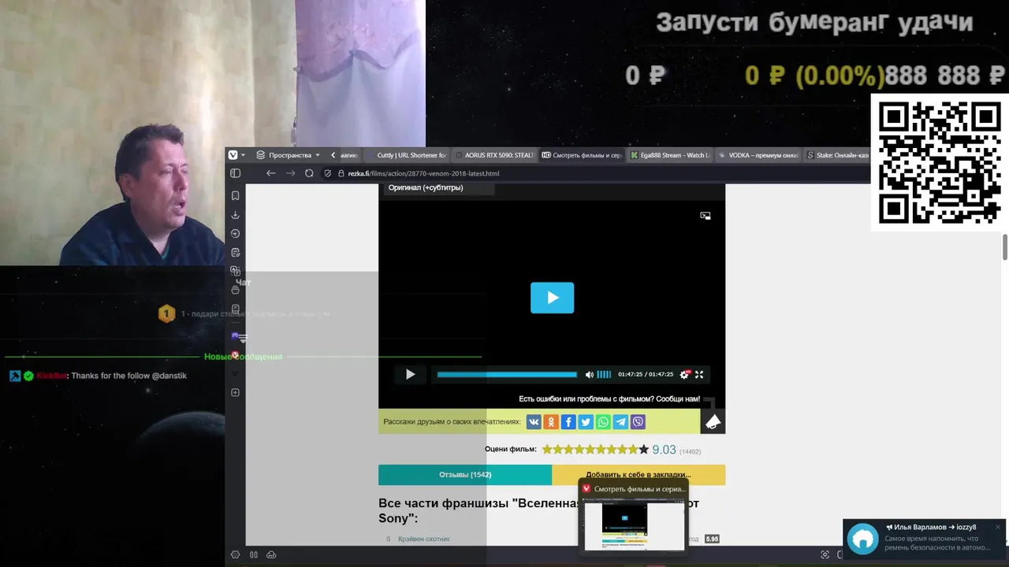
Task: Click the capture page icon in status bar
Action: [x=825, y=554]
